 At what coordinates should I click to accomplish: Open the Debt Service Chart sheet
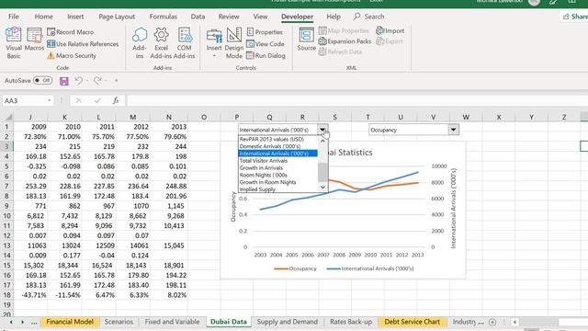pyautogui.click(x=413, y=322)
